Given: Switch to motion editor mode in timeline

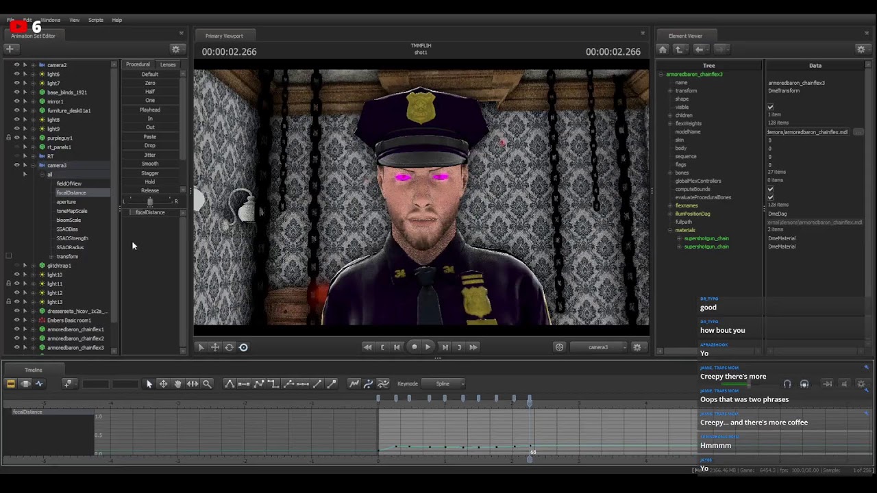Looking at the screenshot, I should coord(25,384).
